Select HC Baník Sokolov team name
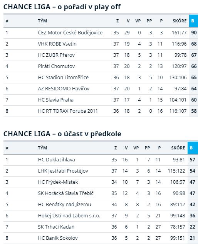The width and height of the screenshot is (198, 244). pyautogui.click(x=58, y=238)
